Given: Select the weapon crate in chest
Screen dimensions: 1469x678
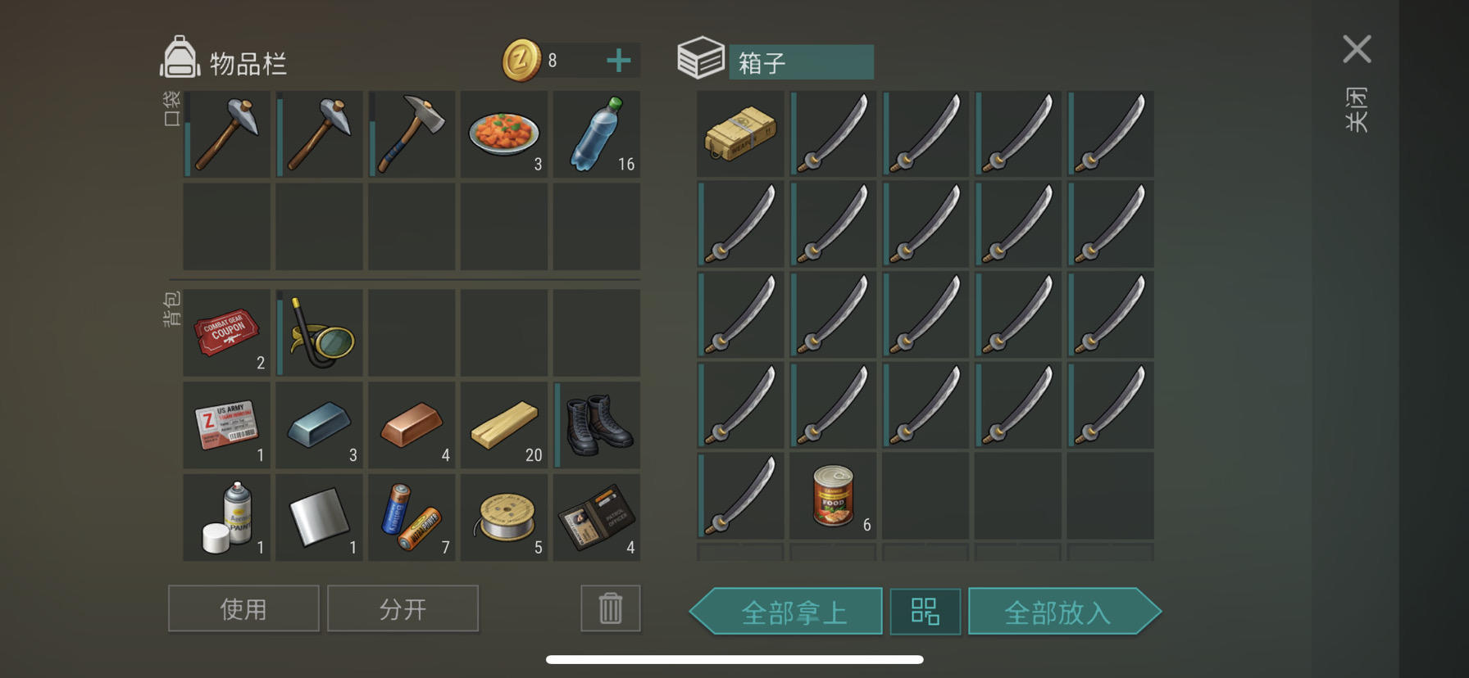Looking at the screenshot, I should click(x=740, y=133).
